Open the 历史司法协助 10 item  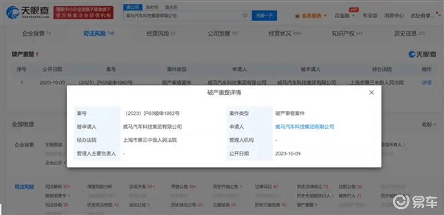(103, 204)
